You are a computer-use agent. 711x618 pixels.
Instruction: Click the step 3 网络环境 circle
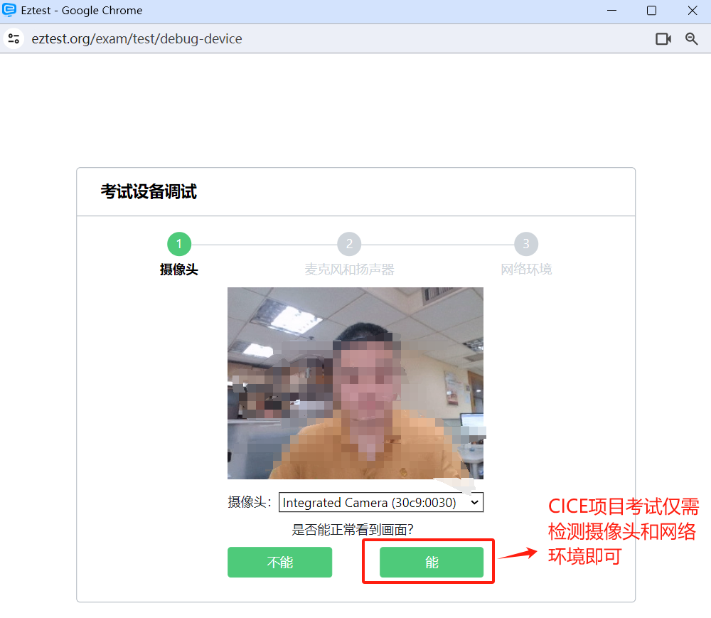[x=526, y=244]
